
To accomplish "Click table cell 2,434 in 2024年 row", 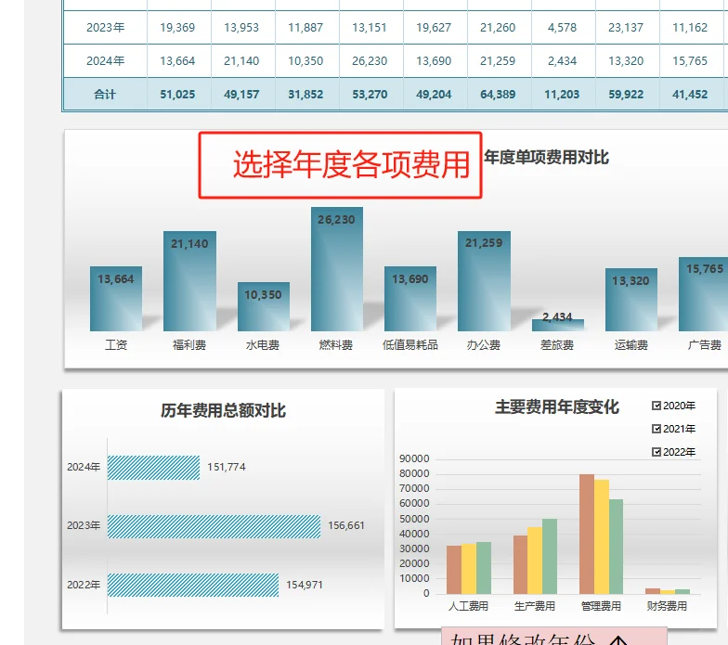I will [x=562, y=61].
